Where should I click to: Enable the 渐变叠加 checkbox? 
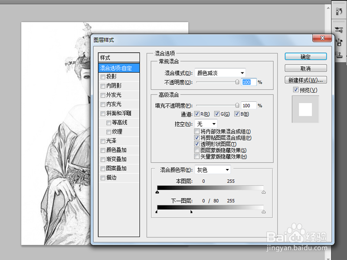click(103, 159)
